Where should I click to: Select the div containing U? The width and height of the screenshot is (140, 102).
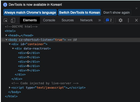coord(29,62)
